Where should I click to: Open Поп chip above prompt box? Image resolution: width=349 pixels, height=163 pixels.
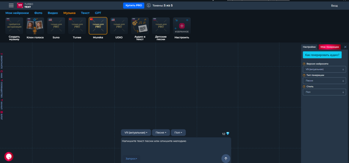tap(178, 132)
